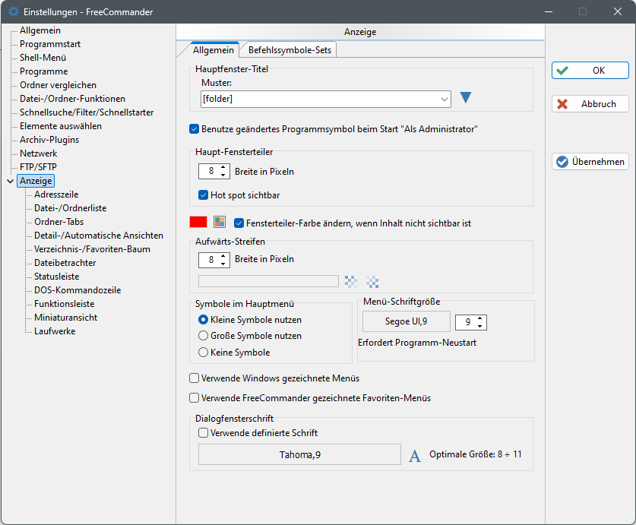
Task: Click the FreeCommander gear icon in title bar
Action: pos(14,11)
